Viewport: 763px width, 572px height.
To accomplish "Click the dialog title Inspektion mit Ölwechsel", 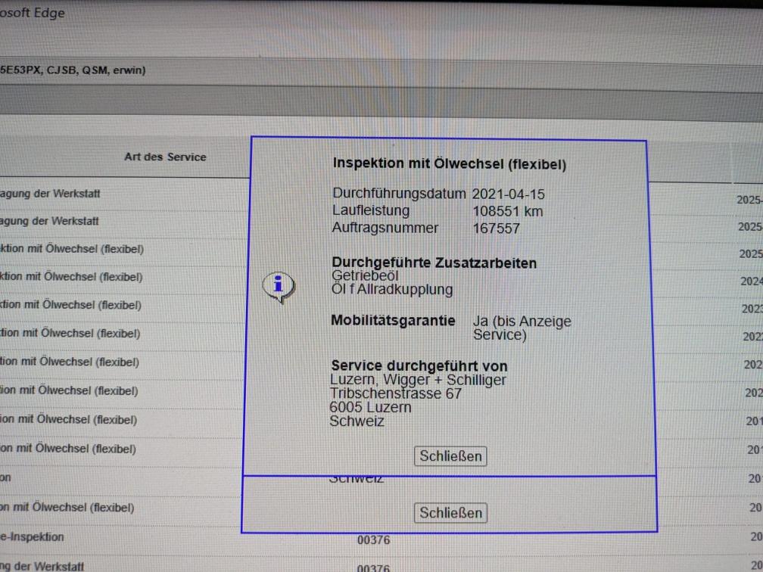I will [449, 164].
